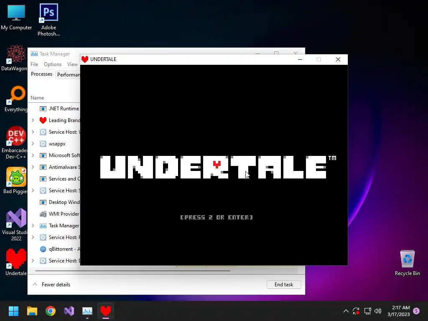Open the Undertale desktop shortcut
Screen dimensions: 428x321
(16, 262)
